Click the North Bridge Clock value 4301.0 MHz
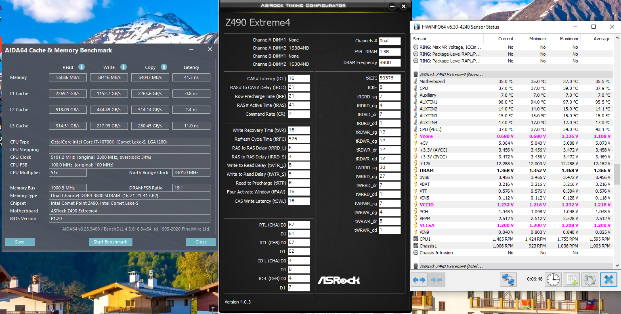Viewport: 621px width, 314px height. point(191,173)
